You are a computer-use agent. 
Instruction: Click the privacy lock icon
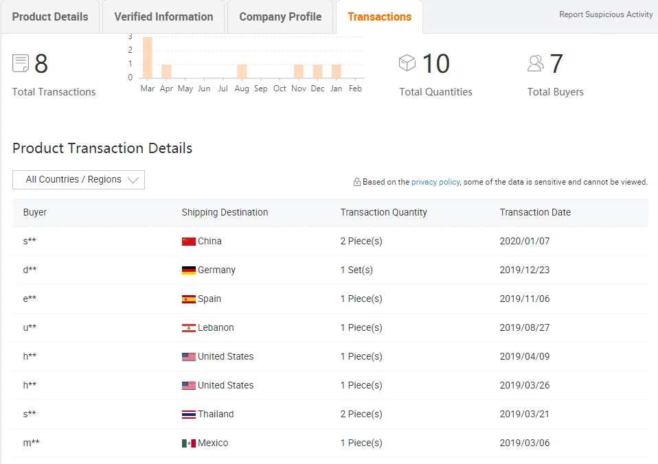coord(356,182)
